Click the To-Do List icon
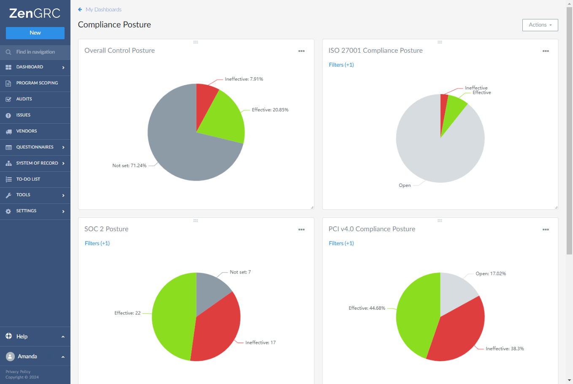573x384 pixels. pyautogui.click(x=8, y=179)
